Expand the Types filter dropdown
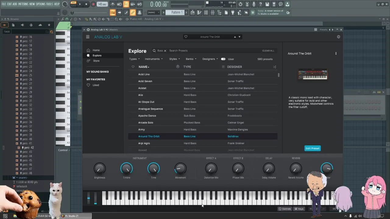The width and height of the screenshot is (390, 219). [x=134, y=59]
